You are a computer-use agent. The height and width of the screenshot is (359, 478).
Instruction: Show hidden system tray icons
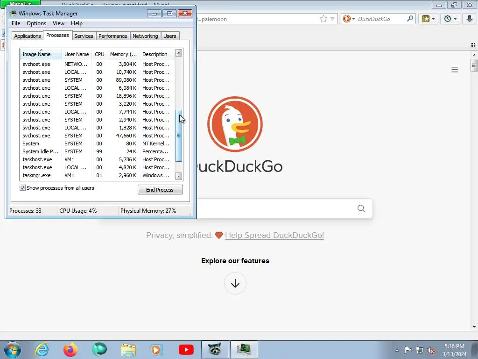[x=397, y=350]
